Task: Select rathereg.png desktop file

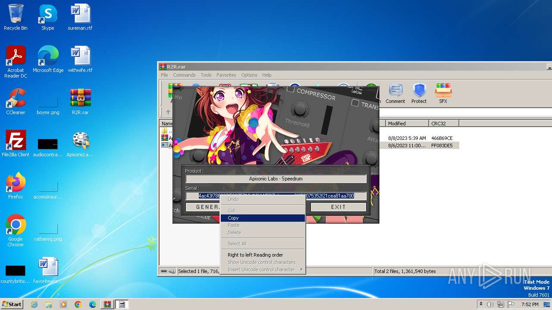Action: point(48,232)
